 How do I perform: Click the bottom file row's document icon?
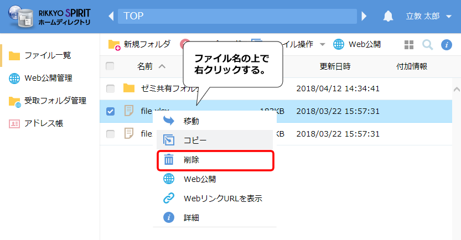[129, 133]
